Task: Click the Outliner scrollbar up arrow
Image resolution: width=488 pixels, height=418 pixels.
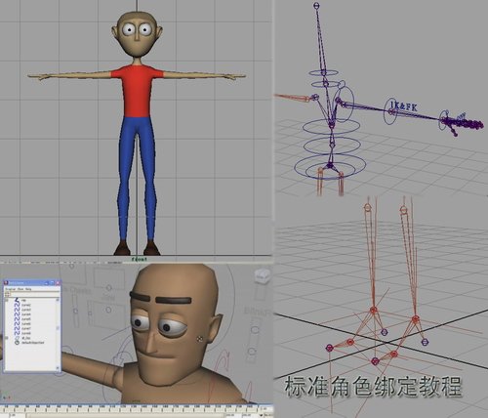Action: pos(58,300)
